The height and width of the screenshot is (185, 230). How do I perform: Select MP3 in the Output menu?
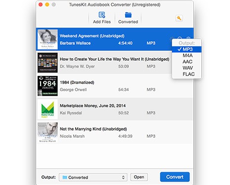[x=186, y=49]
